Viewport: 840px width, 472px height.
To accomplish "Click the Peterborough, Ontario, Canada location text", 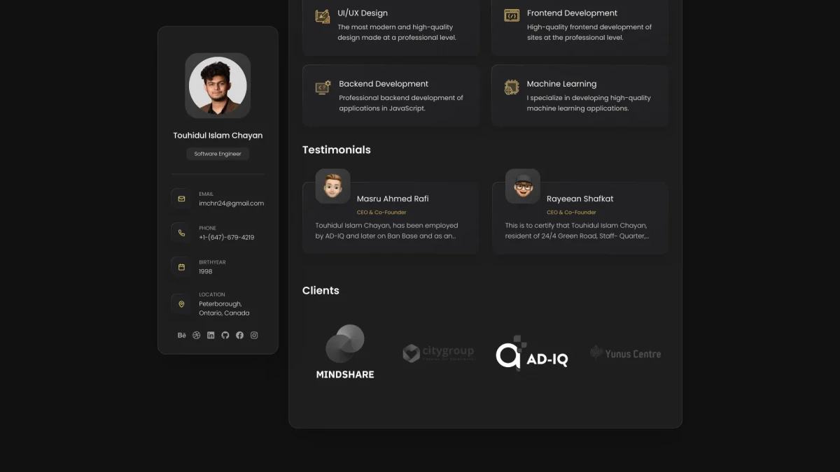I will [224, 308].
